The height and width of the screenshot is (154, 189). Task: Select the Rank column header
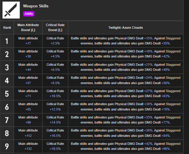(x=7, y=28)
